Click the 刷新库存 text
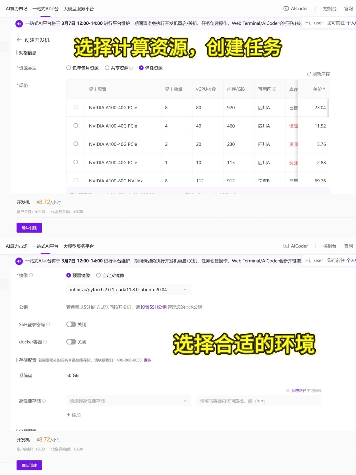This screenshot has height=475, width=356. click(321, 74)
